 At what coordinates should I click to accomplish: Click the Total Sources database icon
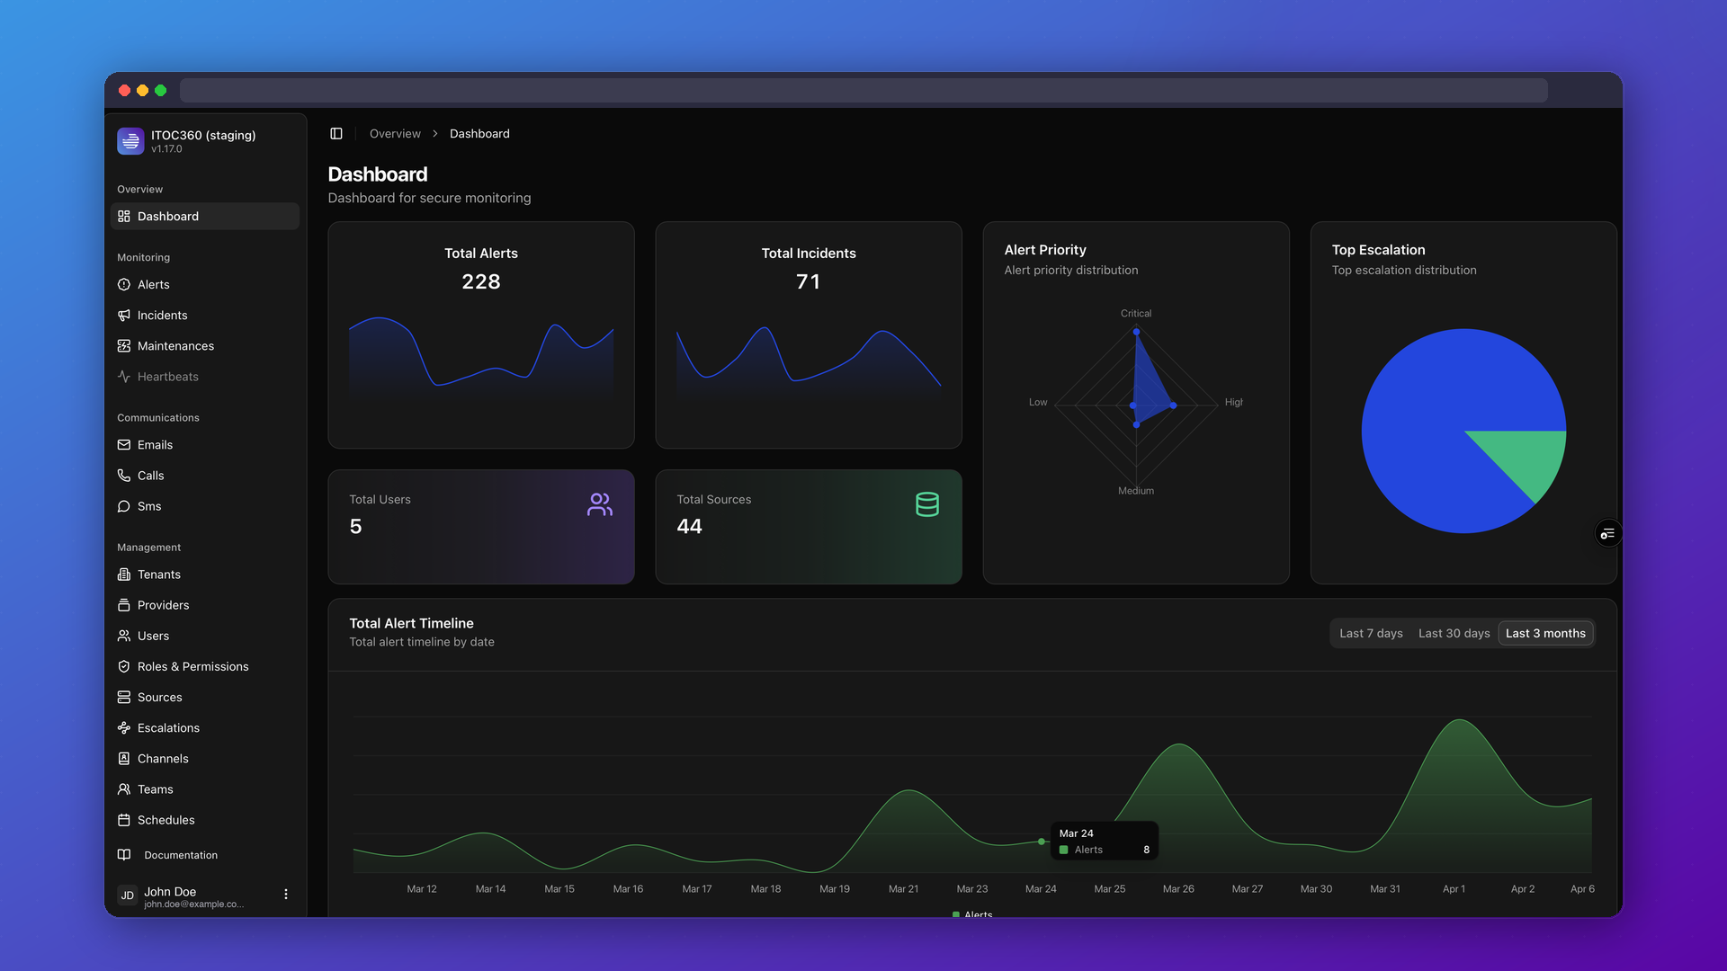click(x=927, y=504)
